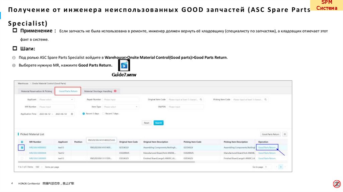The image size is (343, 192).
Task: Click Good Parts Return link for Finished Board row
Action: [x=267, y=158]
